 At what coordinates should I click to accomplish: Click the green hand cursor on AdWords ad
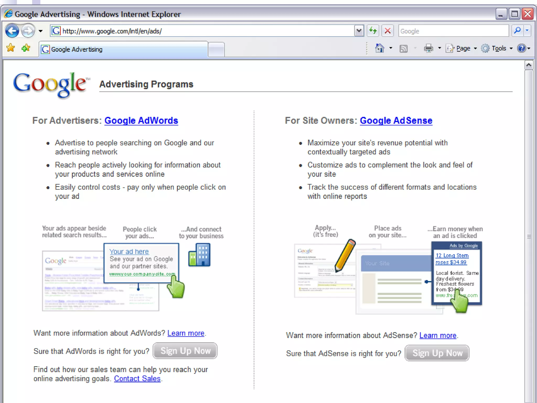(x=176, y=287)
